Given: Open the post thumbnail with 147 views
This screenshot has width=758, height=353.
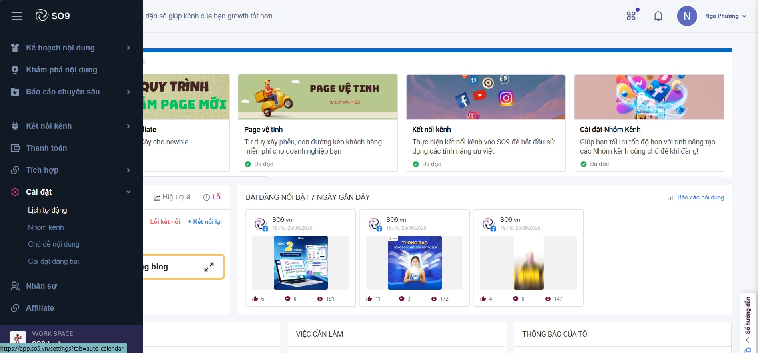Looking at the screenshot, I should [529, 263].
